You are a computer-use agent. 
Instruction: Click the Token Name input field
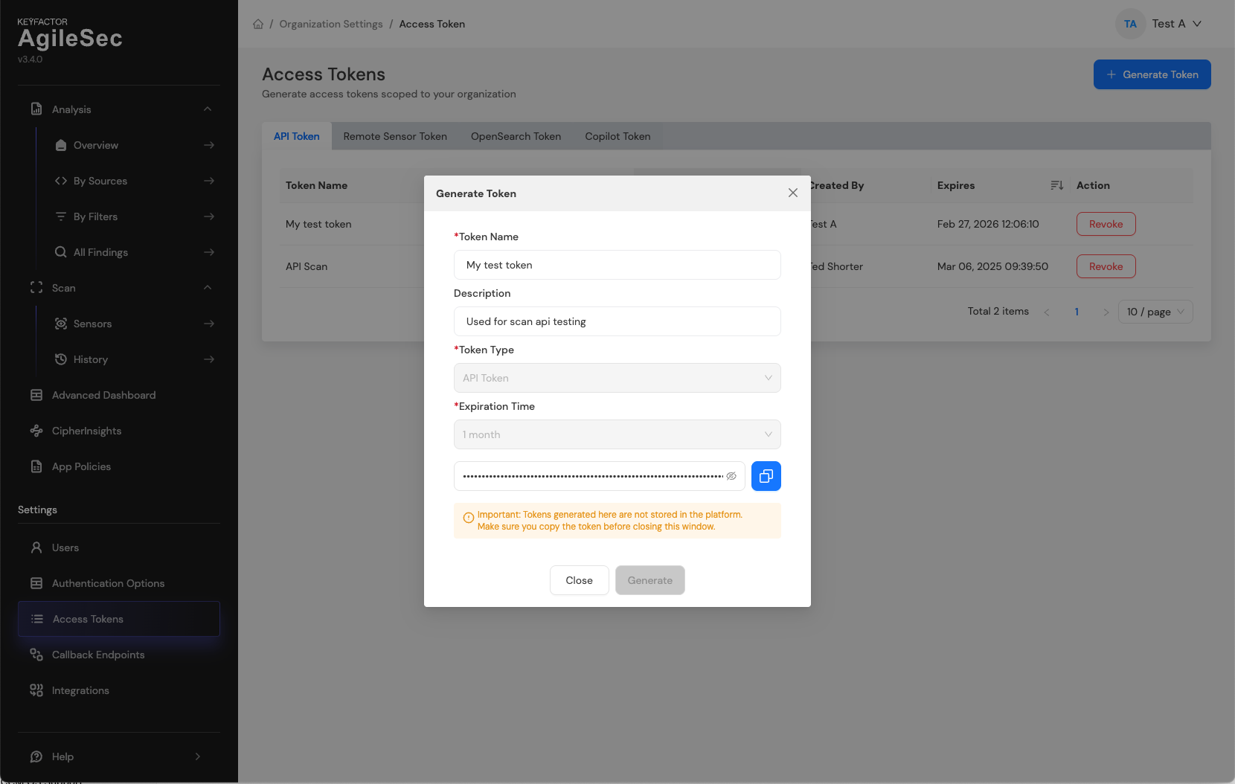(x=617, y=265)
